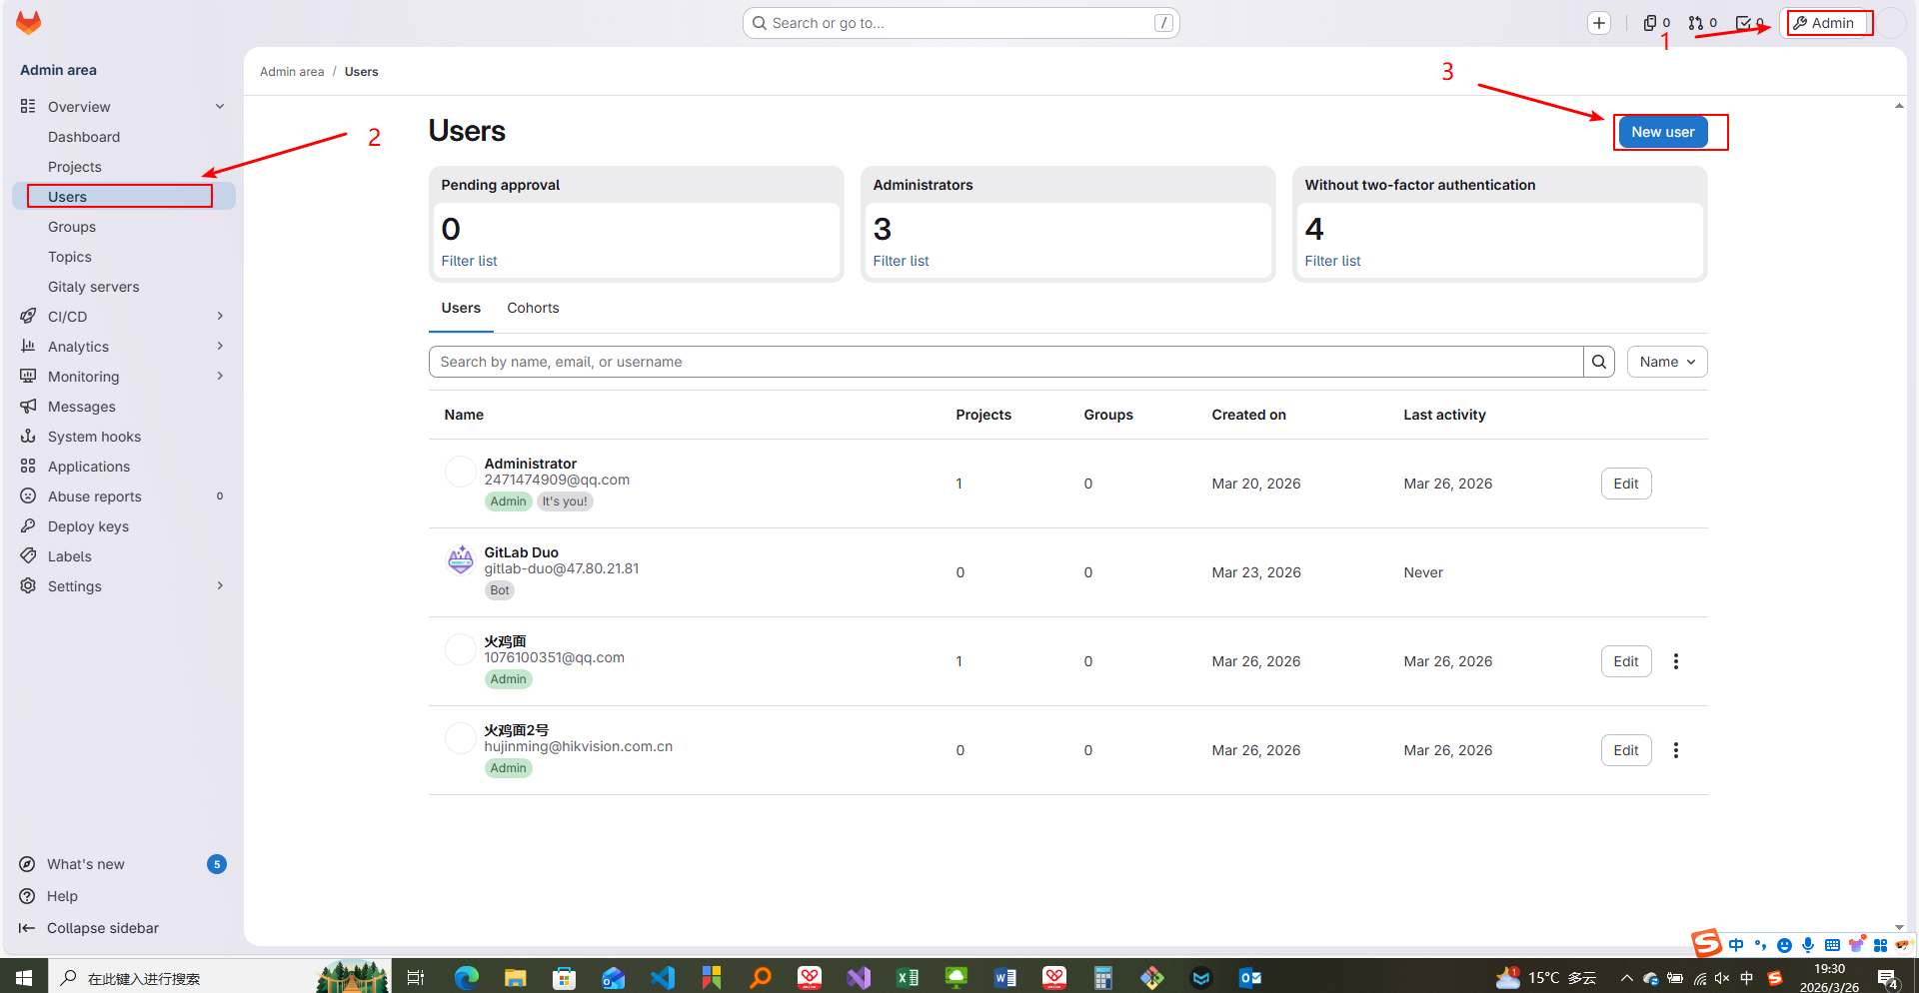Focus the Search or go to field

click(x=960, y=23)
